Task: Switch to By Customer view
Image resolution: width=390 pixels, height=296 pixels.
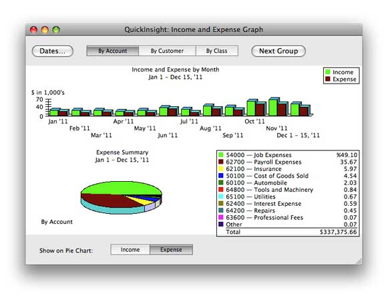Action: point(167,51)
